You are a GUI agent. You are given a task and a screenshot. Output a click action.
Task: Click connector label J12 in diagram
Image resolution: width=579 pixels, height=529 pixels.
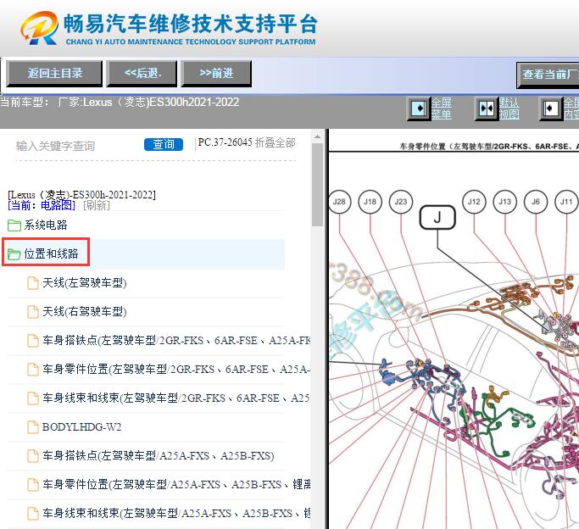(x=474, y=202)
